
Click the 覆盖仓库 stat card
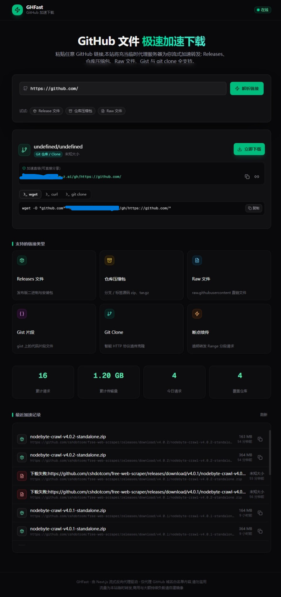click(x=240, y=382)
